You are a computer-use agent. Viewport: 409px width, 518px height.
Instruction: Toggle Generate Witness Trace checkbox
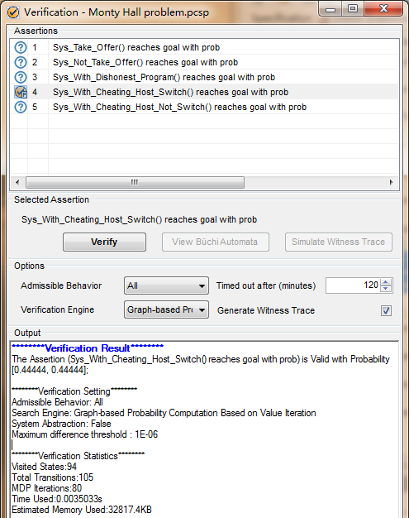click(386, 310)
